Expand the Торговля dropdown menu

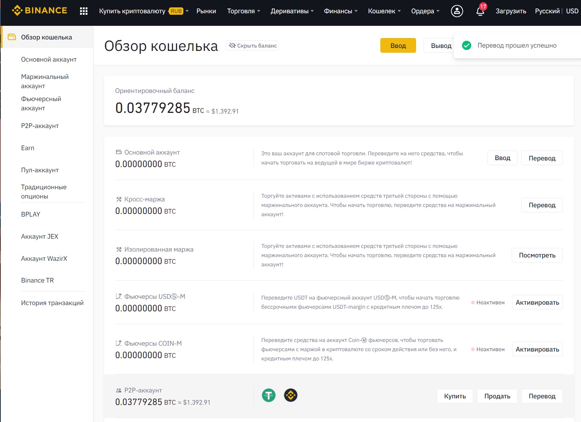244,11
